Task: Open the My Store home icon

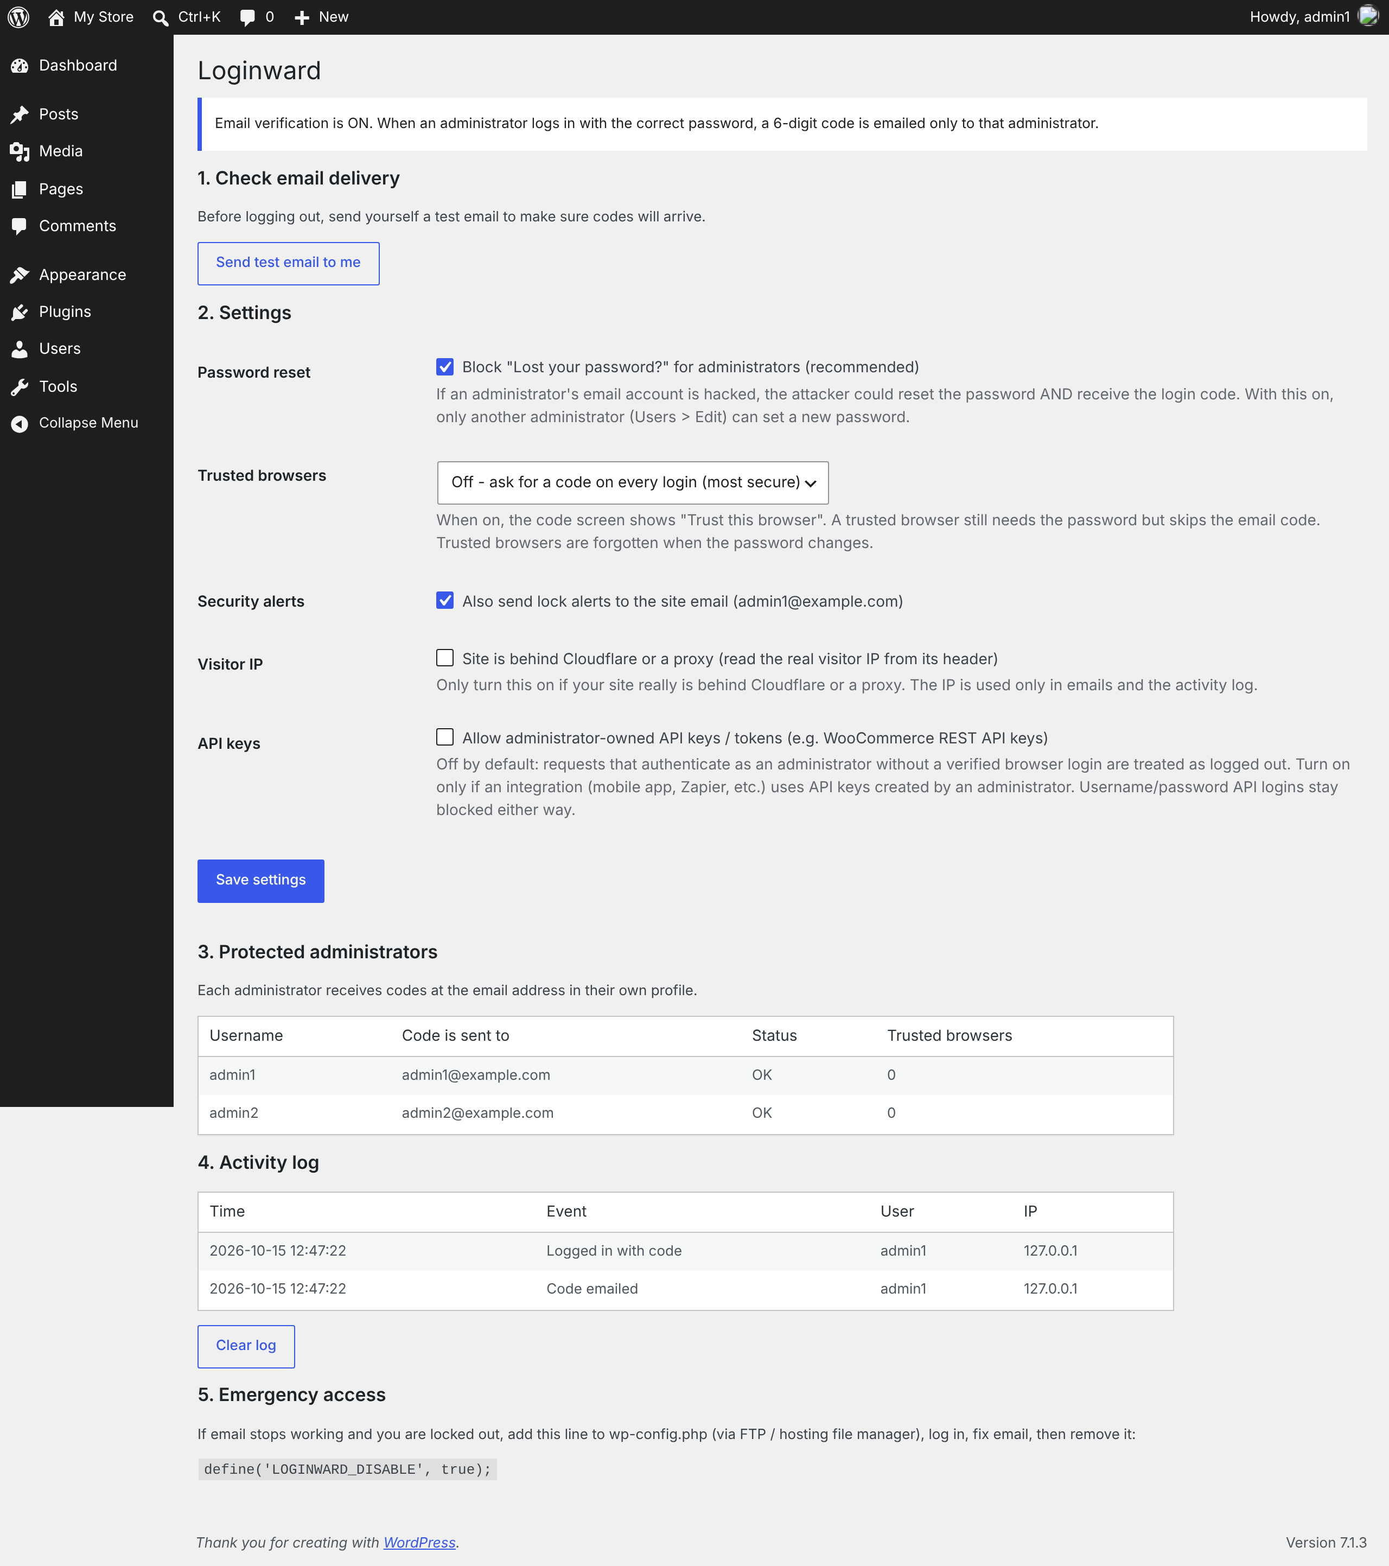Action: [x=56, y=17]
